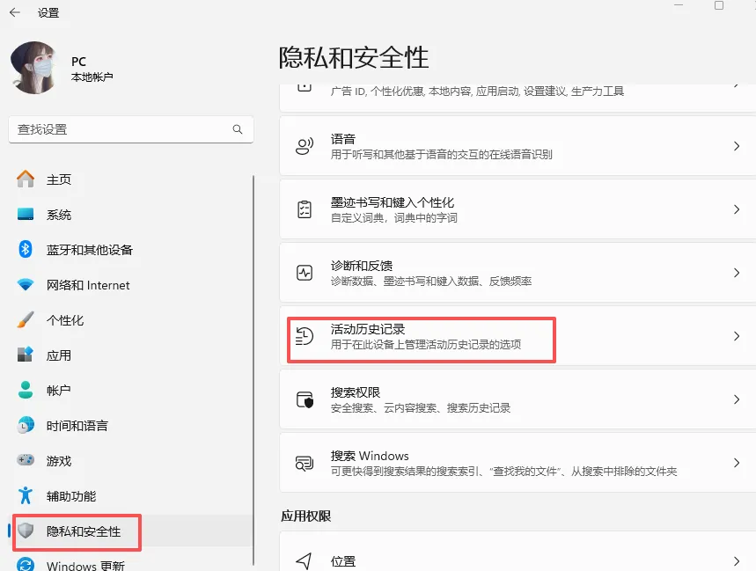Click the 辅助功能 accessibility figure icon
The width and height of the screenshot is (756, 571).
[26, 496]
